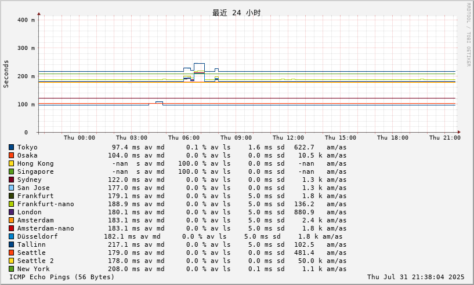This screenshot has height=285, width=474.
Task: Select the Hong Kong yellow legend swatch
Action: pos(11,163)
